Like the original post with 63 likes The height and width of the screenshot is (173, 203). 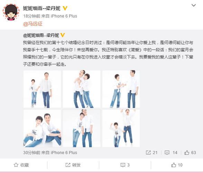pyautogui.click(x=190, y=152)
